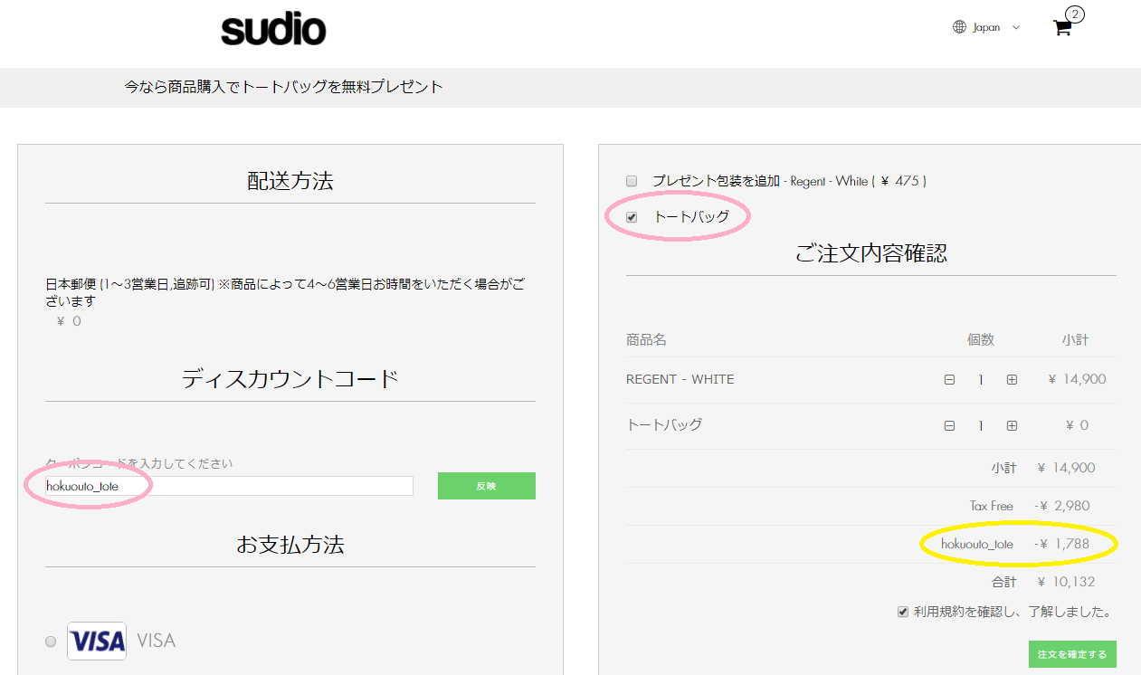Decrease quantity of REGENT - WHITE
Image resolution: width=1141 pixels, height=675 pixels.
coord(949,380)
